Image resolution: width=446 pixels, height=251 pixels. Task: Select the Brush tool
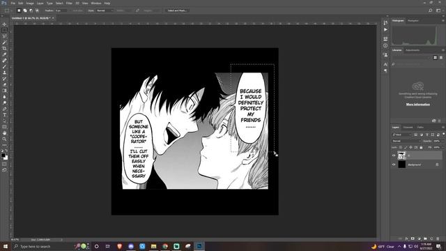4,67
